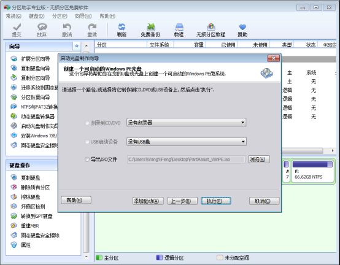Click the 帮助 heart toolbar icon
The height and width of the screenshot is (265, 340).
click(x=242, y=30)
